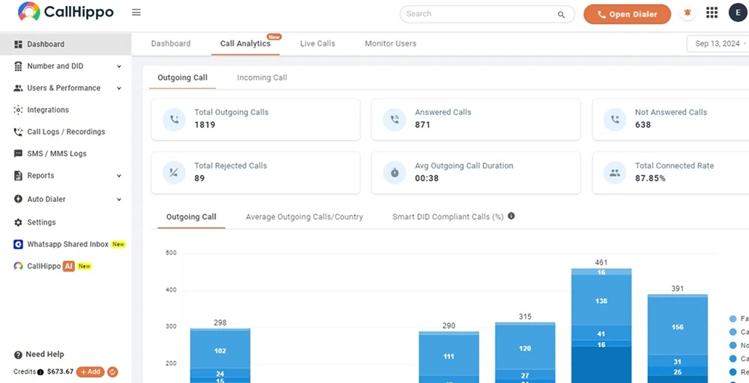
Task: Click the Open Dialer button
Action: coord(627,14)
